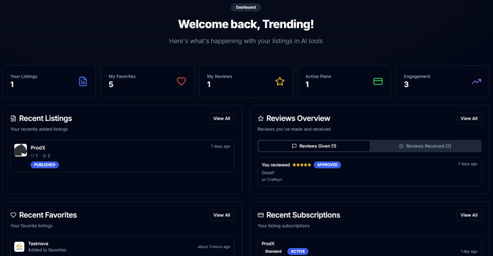This screenshot has height=256, width=493.
Task: Click the ProdX listing logo thumbnail
Action: [20, 150]
